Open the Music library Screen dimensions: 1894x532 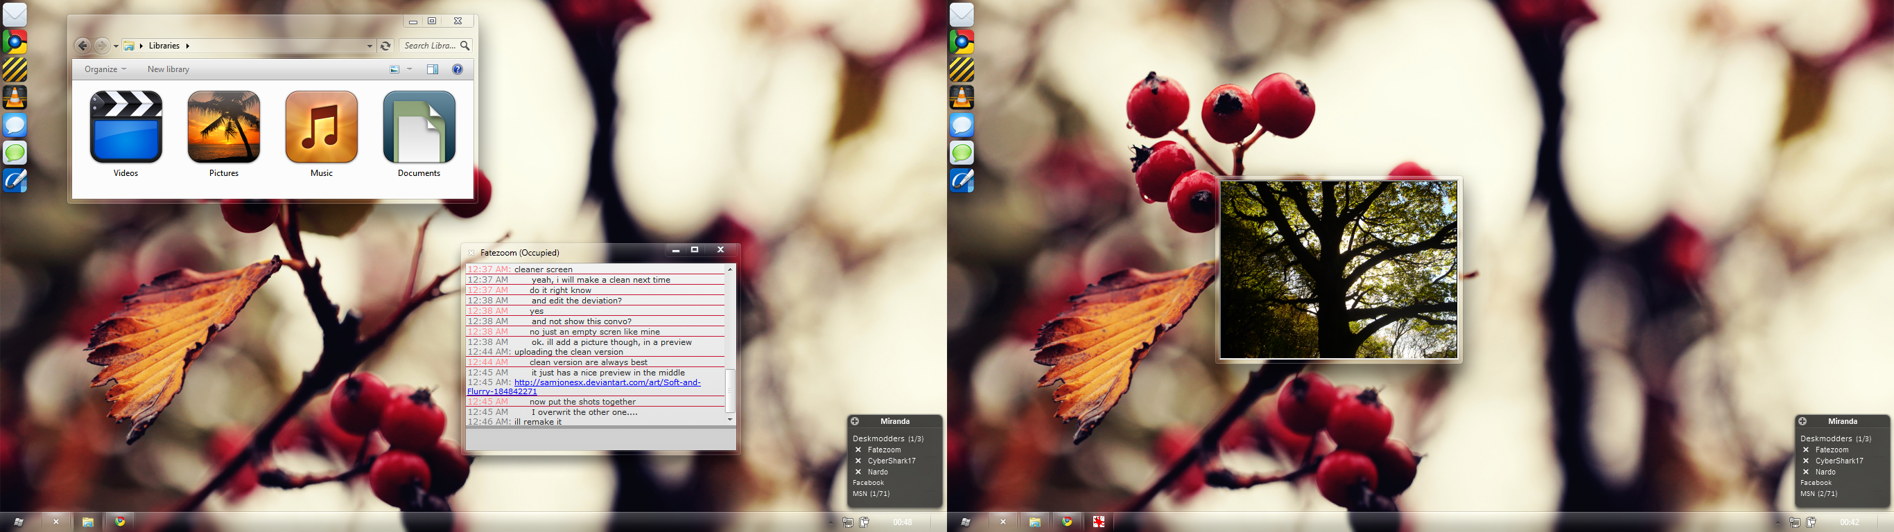tap(321, 134)
